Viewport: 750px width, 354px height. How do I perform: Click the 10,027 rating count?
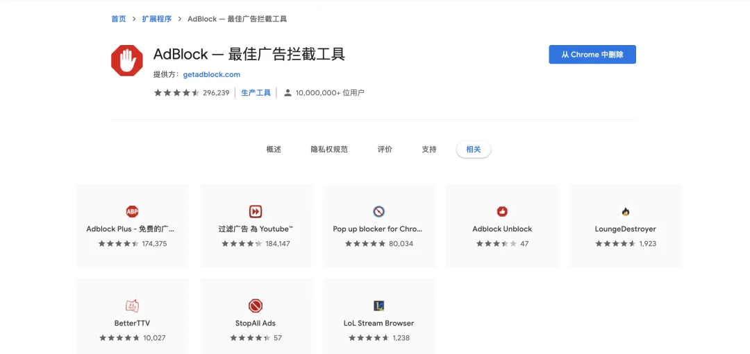154,338
